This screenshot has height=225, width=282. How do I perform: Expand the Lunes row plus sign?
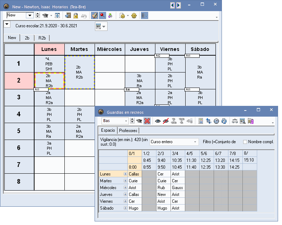(x=125, y=174)
